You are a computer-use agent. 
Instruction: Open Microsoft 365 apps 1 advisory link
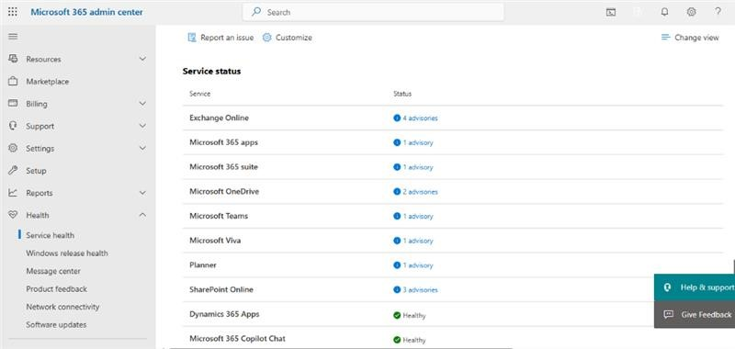[418, 142]
